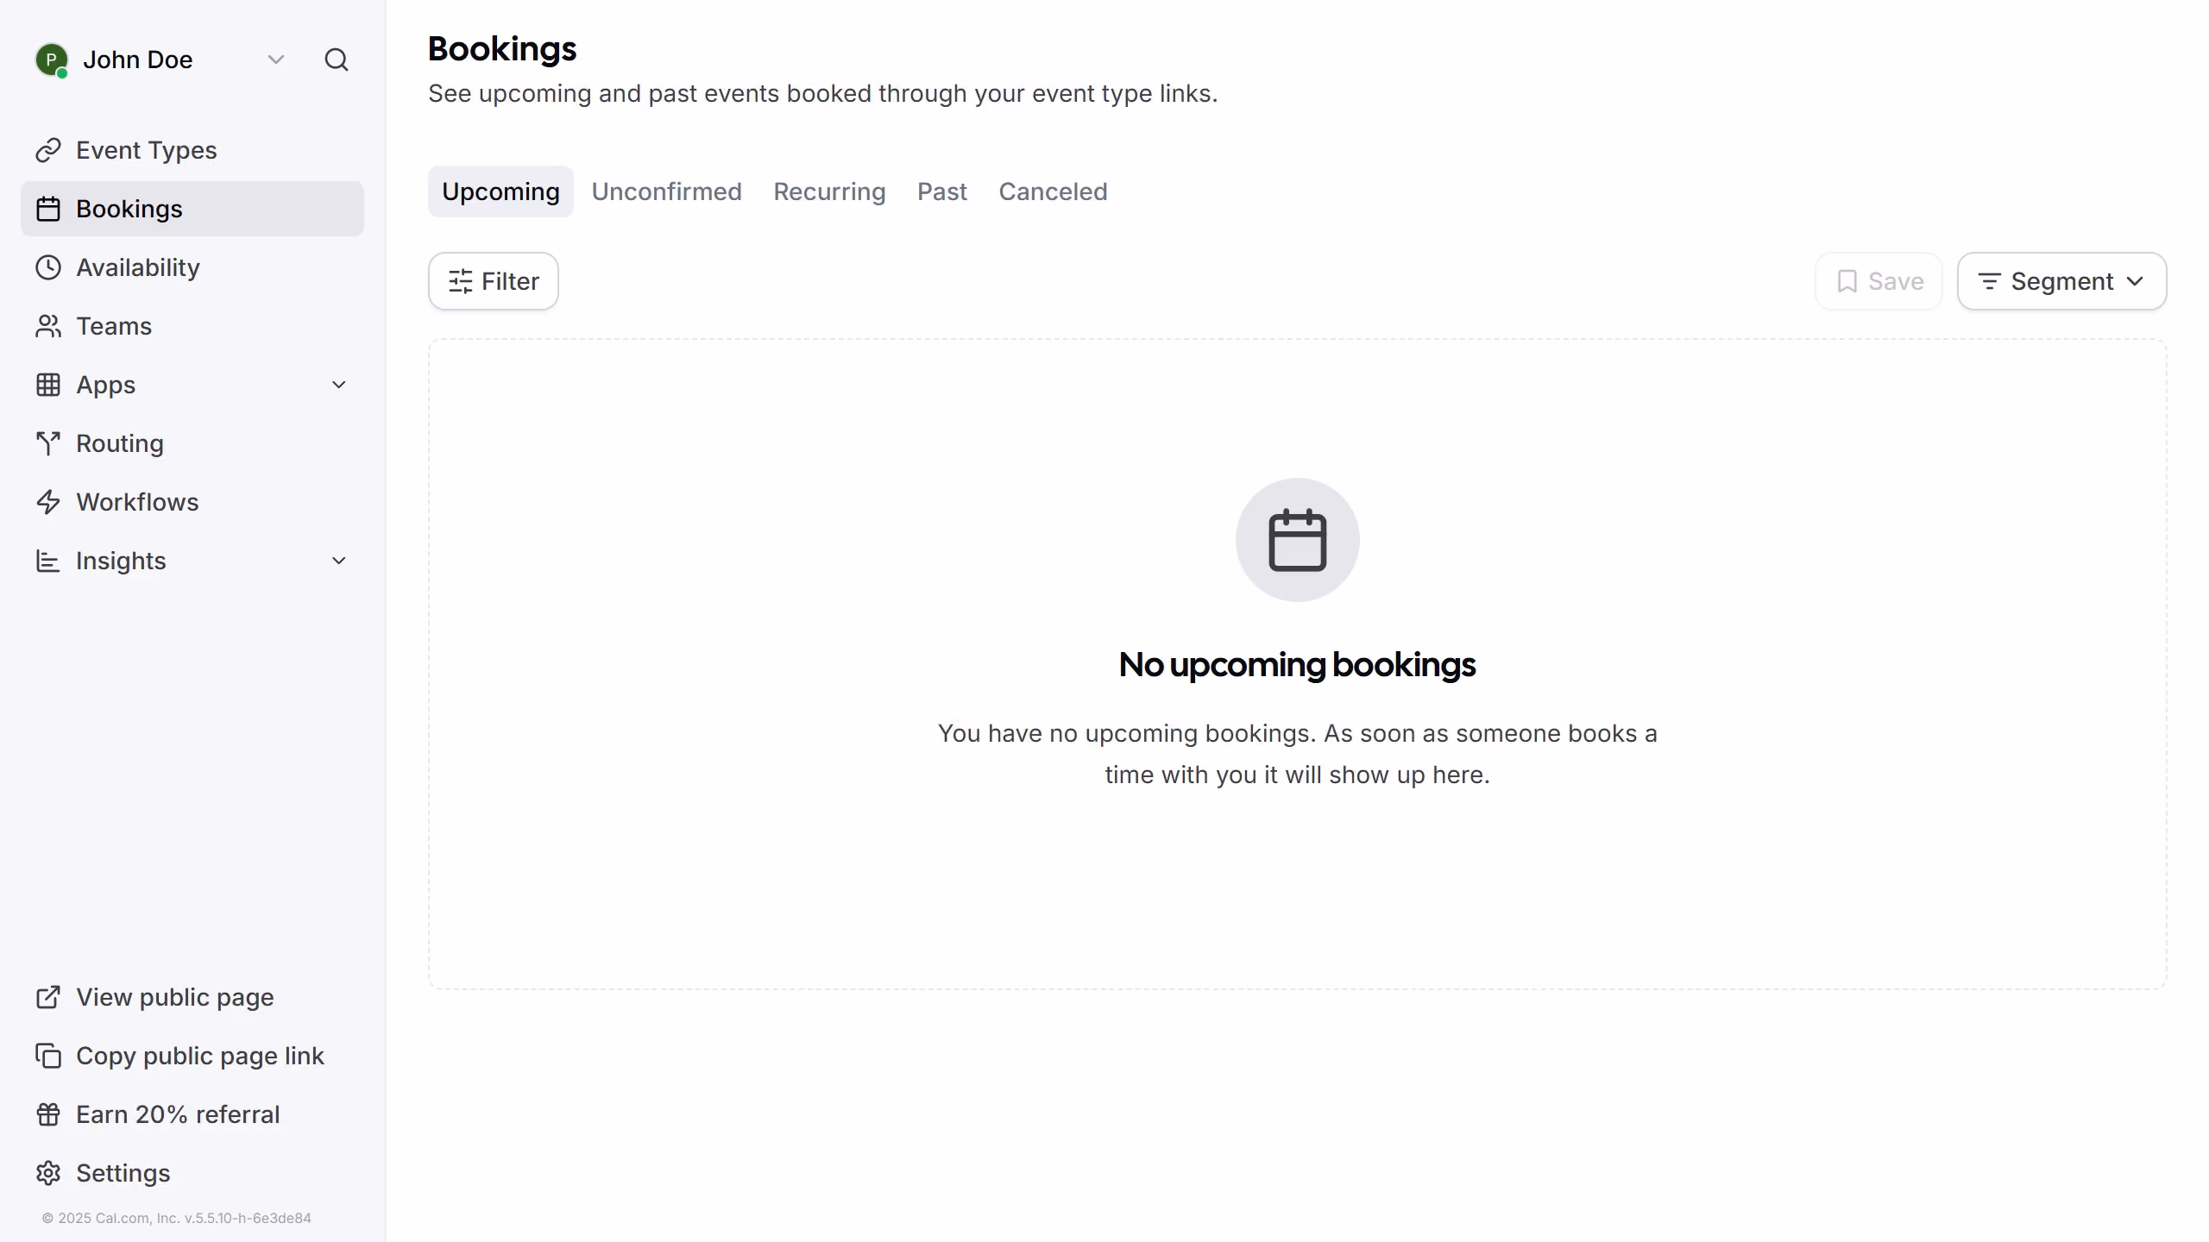Click the search magnifier icon in sidebar
Screen dimensions: 2209x1242
[337, 60]
